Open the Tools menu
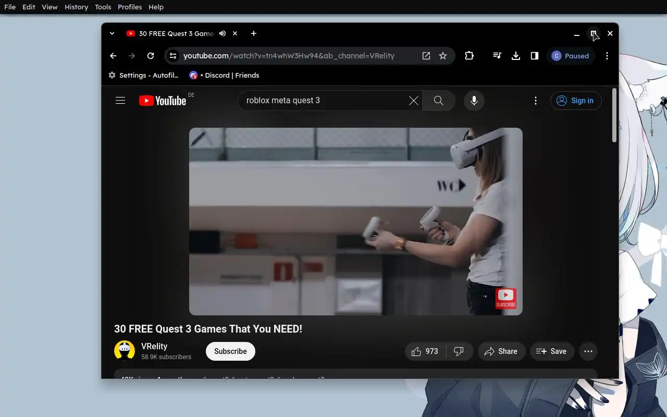The image size is (667, 417). tap(103, 7)
